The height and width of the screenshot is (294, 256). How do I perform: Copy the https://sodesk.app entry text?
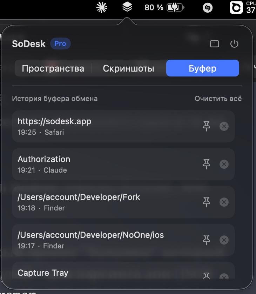(x=55, y=121)
